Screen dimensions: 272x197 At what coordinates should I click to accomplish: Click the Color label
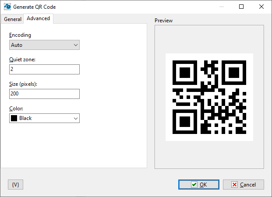click(16, 109)
